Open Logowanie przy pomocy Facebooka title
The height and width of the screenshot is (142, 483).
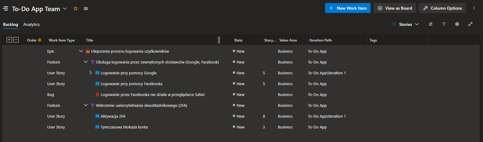(131, 84)
